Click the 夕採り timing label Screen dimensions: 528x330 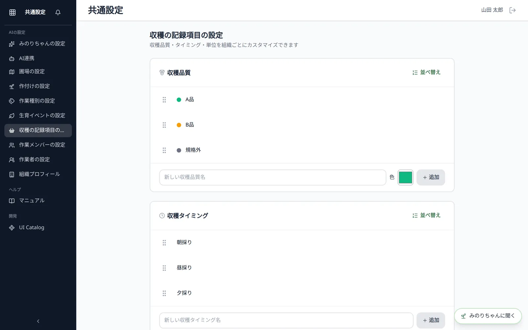pos(184,293)
